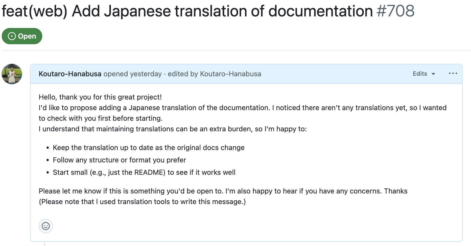The image size is (471, 246).
Task: Click the chevron arrow next to Edits
Action: pyautogui.click(x=433, y=74)
